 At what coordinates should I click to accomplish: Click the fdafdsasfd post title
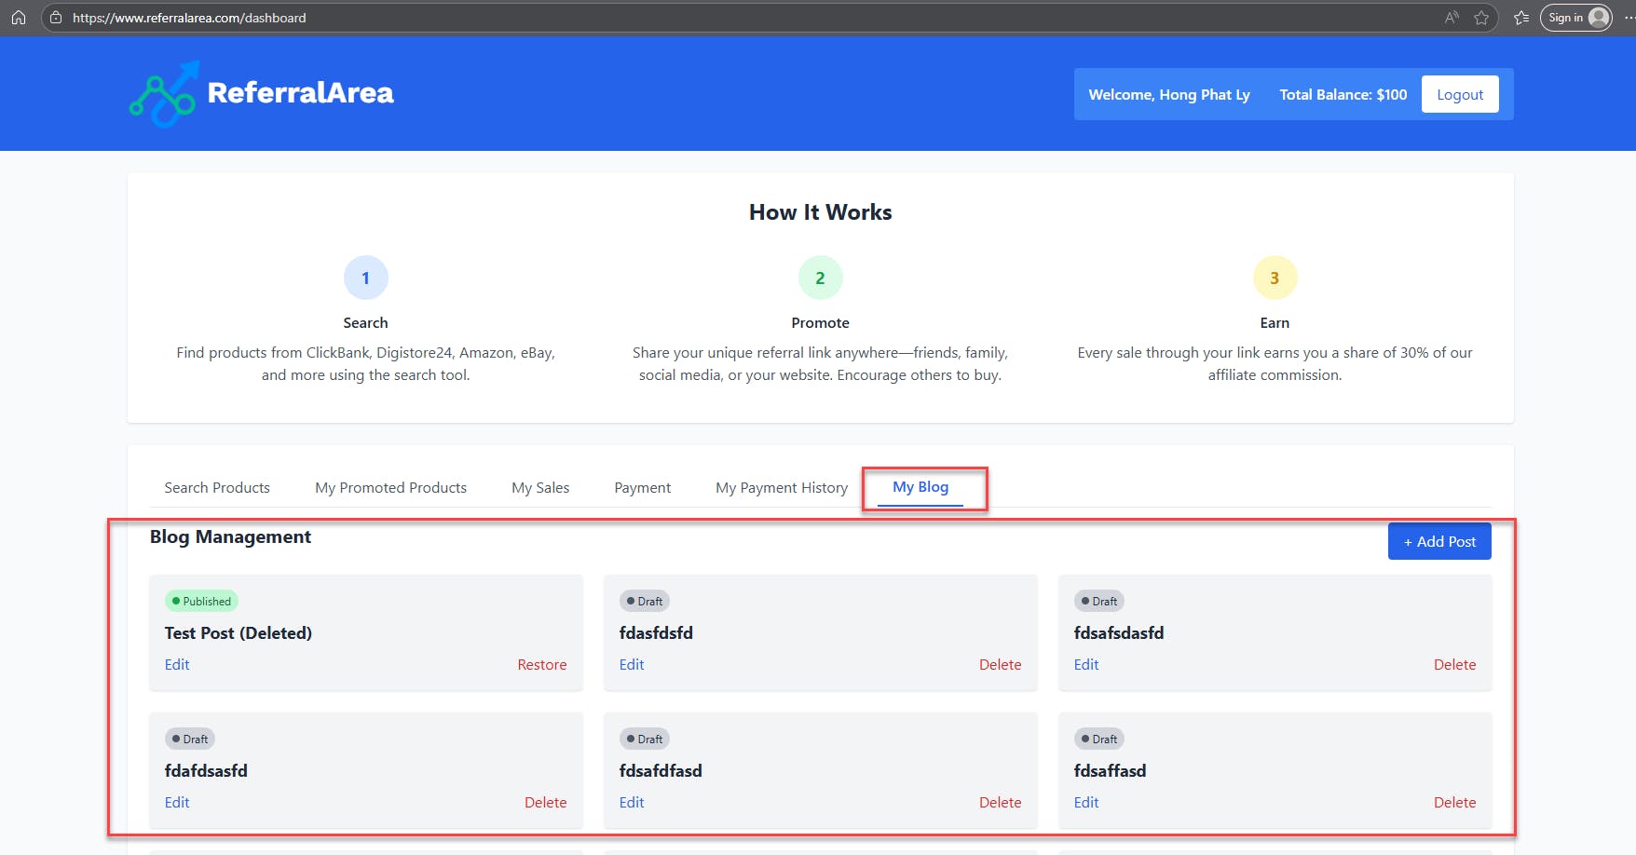click(206, 770)
